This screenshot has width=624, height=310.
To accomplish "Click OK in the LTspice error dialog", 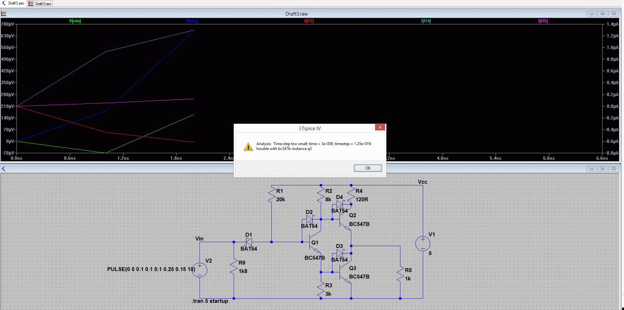I will (x=368, y=168).
